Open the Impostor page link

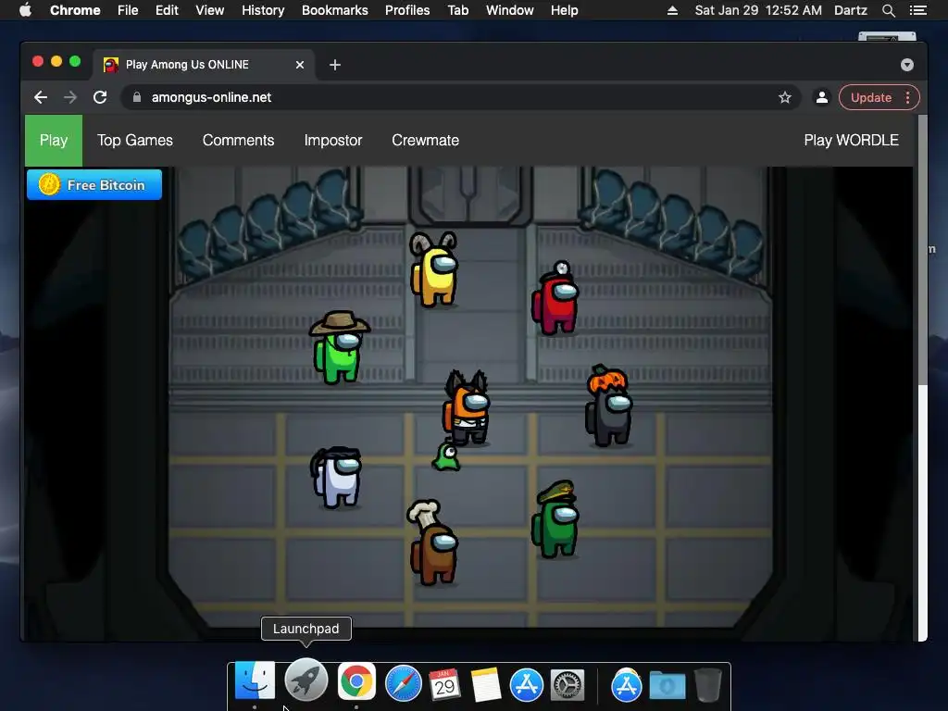pos(333,141)
